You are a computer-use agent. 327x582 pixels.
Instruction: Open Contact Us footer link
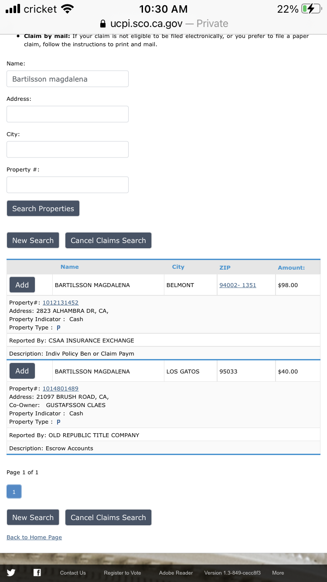pos(73,573)
